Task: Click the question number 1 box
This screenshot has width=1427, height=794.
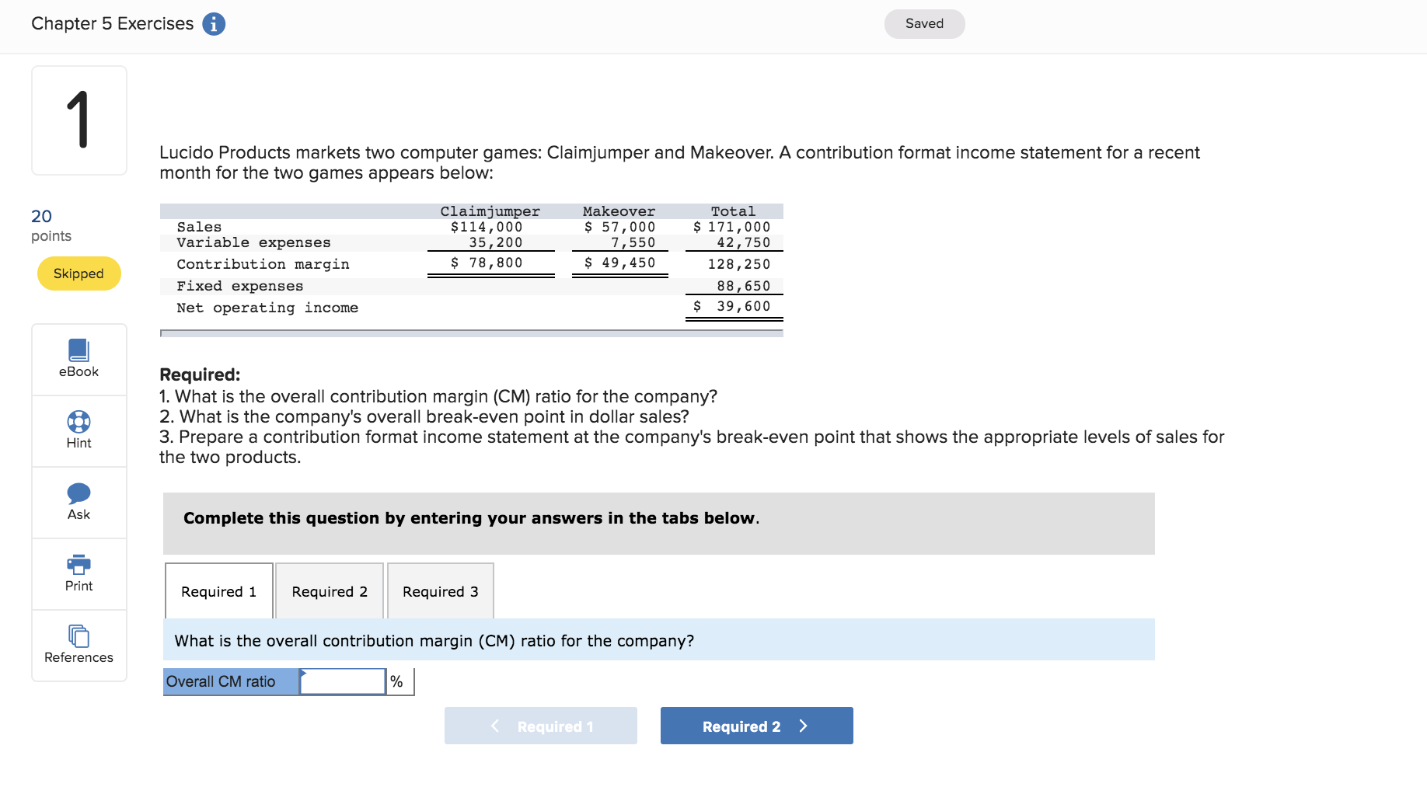Action: pyautogui.click(x=79, y=120)
